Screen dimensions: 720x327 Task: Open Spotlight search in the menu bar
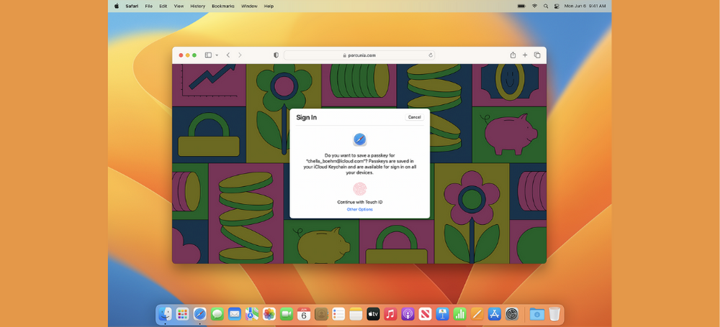coord(546,6)
